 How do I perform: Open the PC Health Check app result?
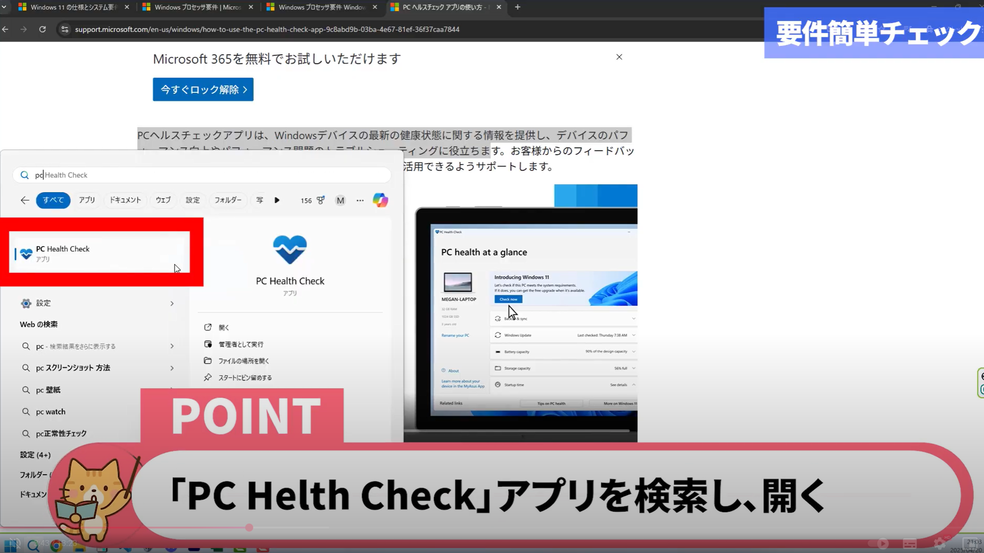coord(99,253)
